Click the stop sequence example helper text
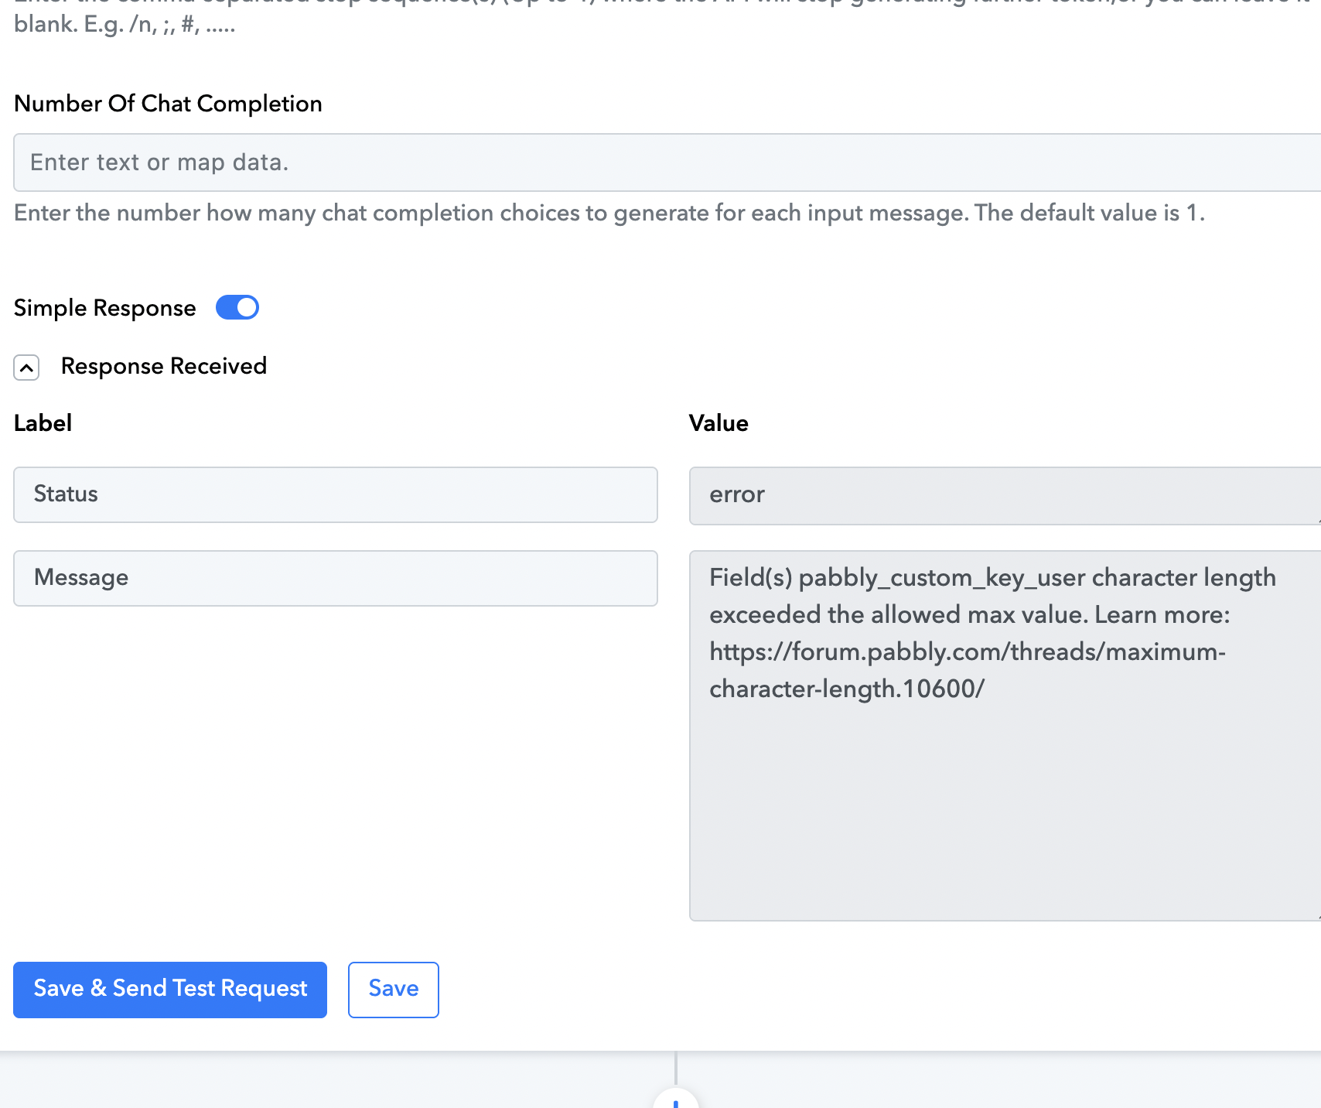Image resolution: width=1321 pixels, height=1108 pixels. pos(125,25)
